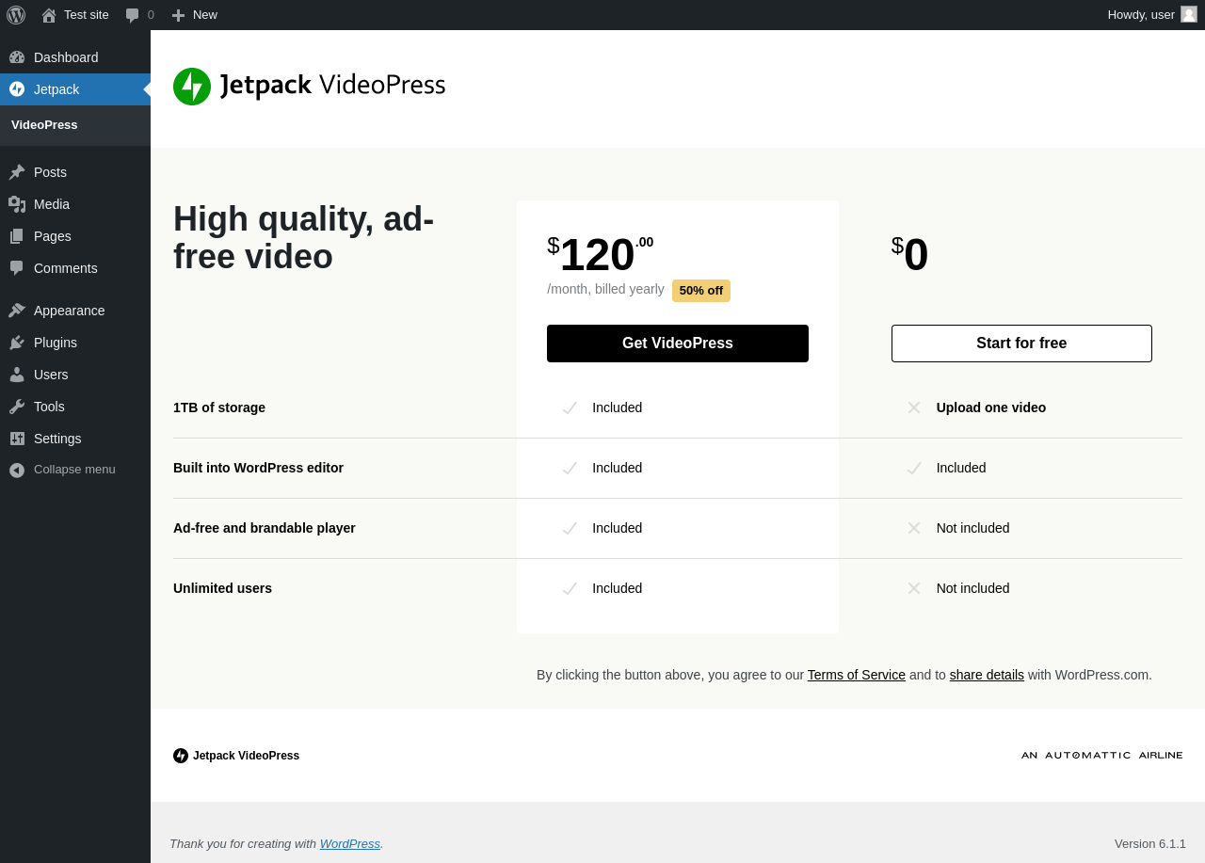Viewport: 1205px width, 863px height.
Task: Click the green Jetpack logo in header
Action: click(x=192, y=87)
